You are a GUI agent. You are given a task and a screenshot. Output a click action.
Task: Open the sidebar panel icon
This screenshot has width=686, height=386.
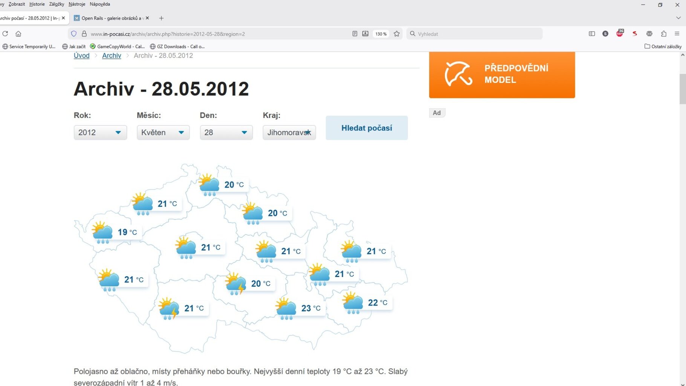point(592,34)
